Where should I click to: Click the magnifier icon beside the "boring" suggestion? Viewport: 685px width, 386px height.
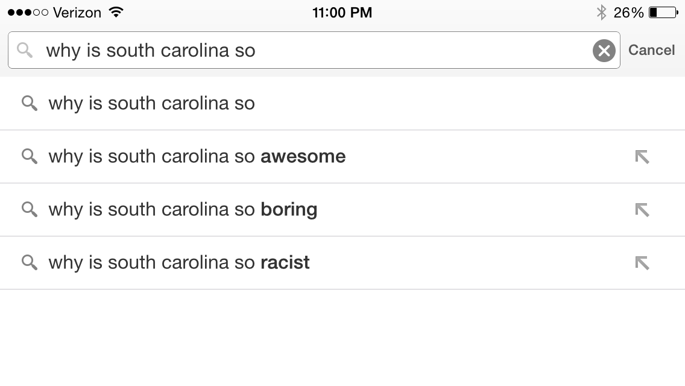coord(30,209)
